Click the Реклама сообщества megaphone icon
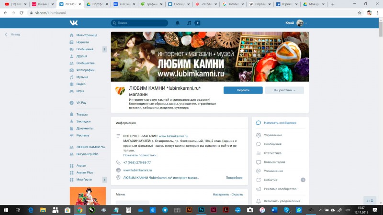The height and width of the screenshot is (215, 383). 259,189
